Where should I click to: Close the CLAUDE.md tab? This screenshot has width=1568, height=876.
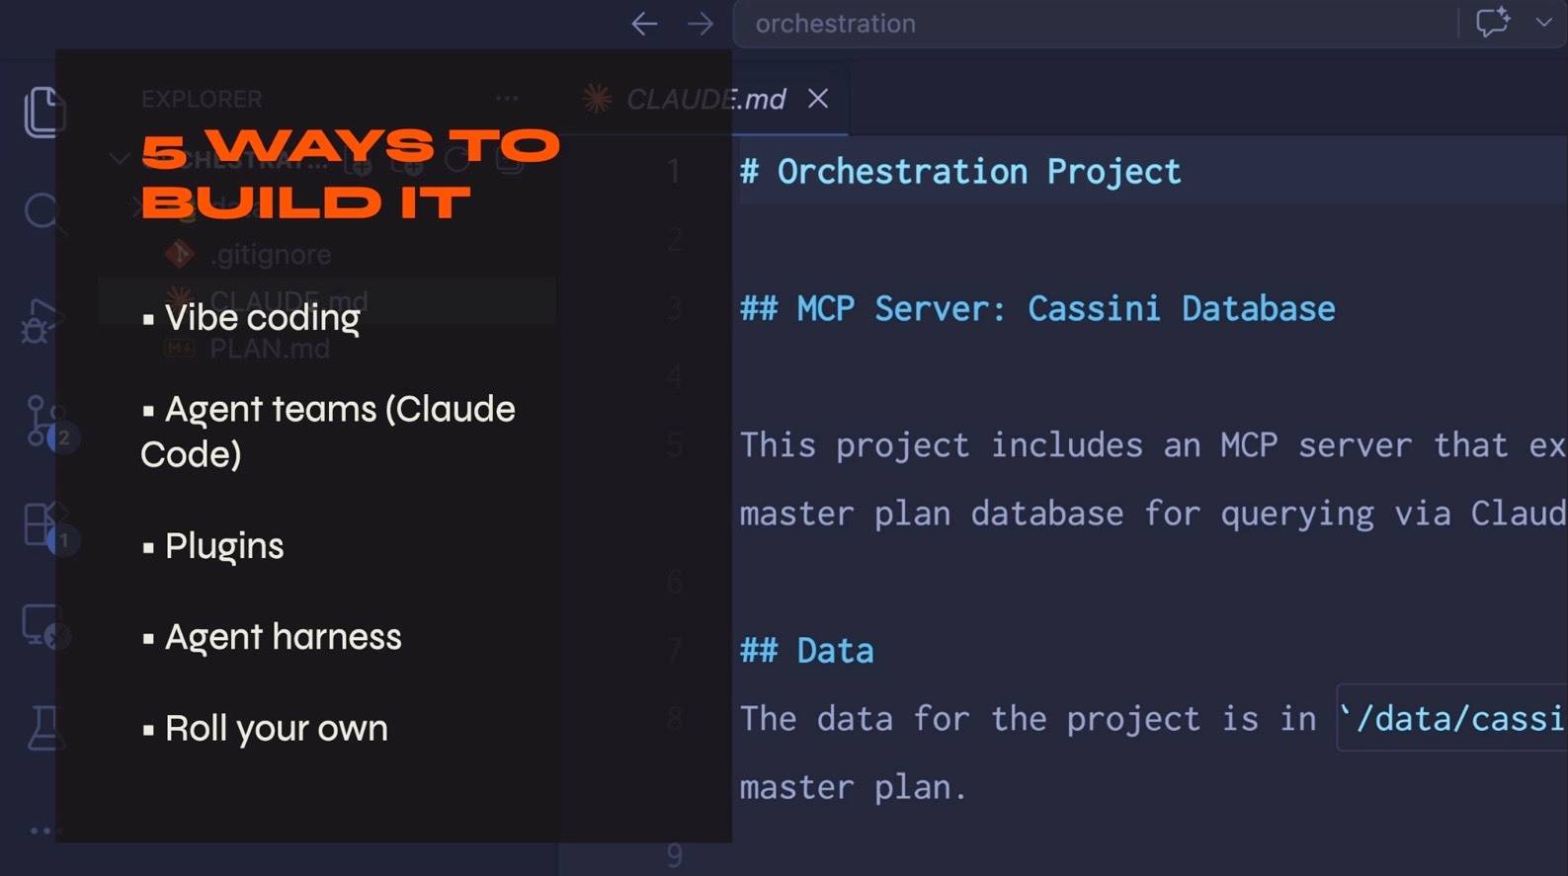coord(817,99)
